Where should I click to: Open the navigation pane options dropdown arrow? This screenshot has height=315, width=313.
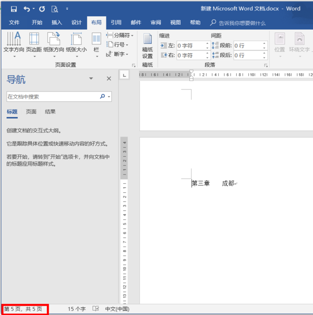point(91,78)
